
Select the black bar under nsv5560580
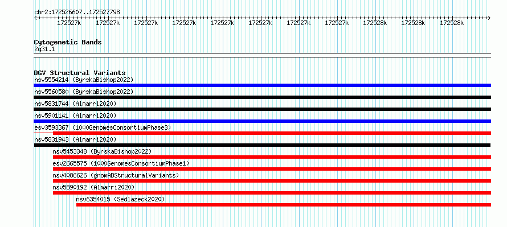(x=263, y=97)
